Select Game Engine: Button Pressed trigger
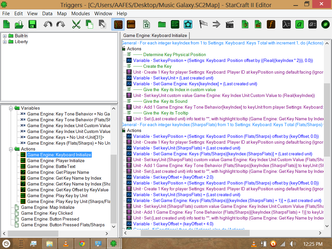The width and height of the screenshot is (332, 249). click(50, 219)
